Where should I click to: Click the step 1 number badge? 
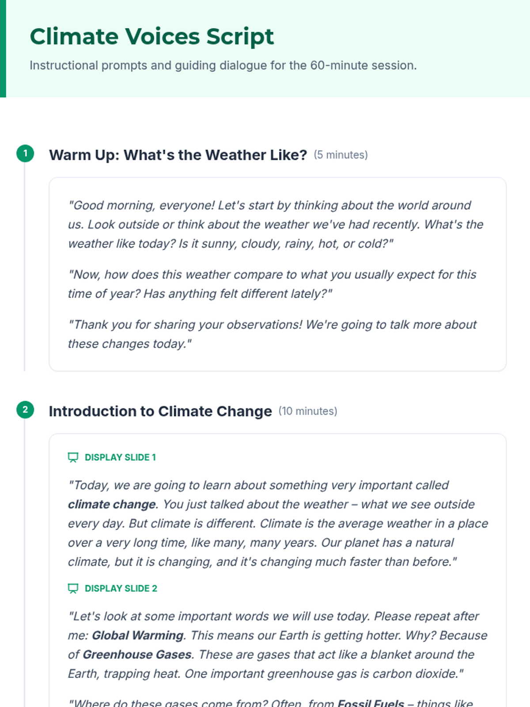click(25, 153)
